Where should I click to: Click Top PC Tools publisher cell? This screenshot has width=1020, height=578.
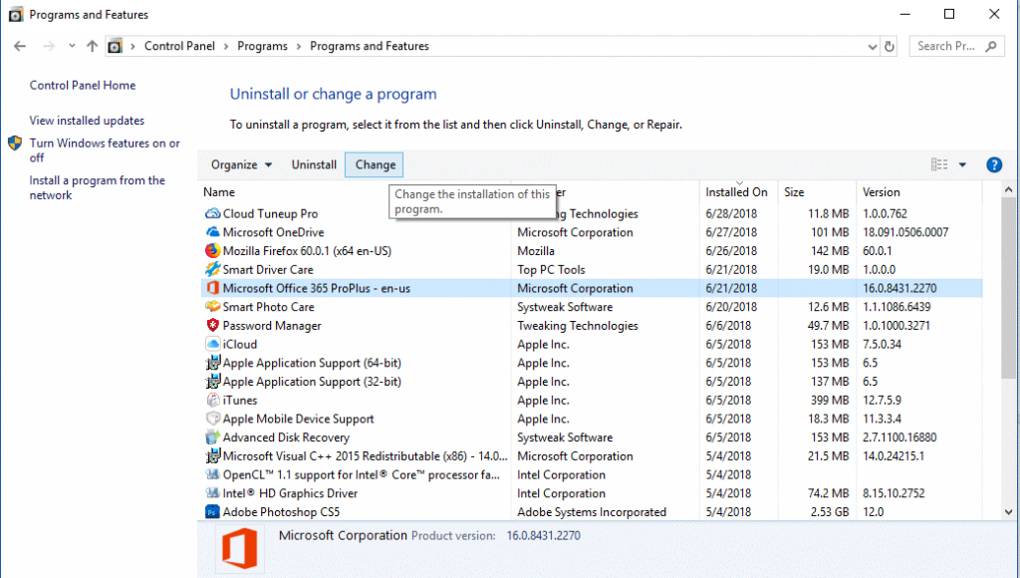pos(551,269)
